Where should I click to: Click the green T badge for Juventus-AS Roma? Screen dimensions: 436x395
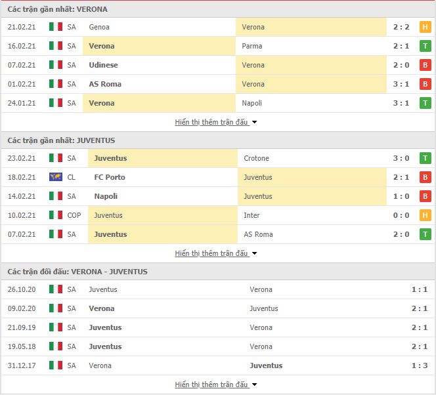point(425,234)
